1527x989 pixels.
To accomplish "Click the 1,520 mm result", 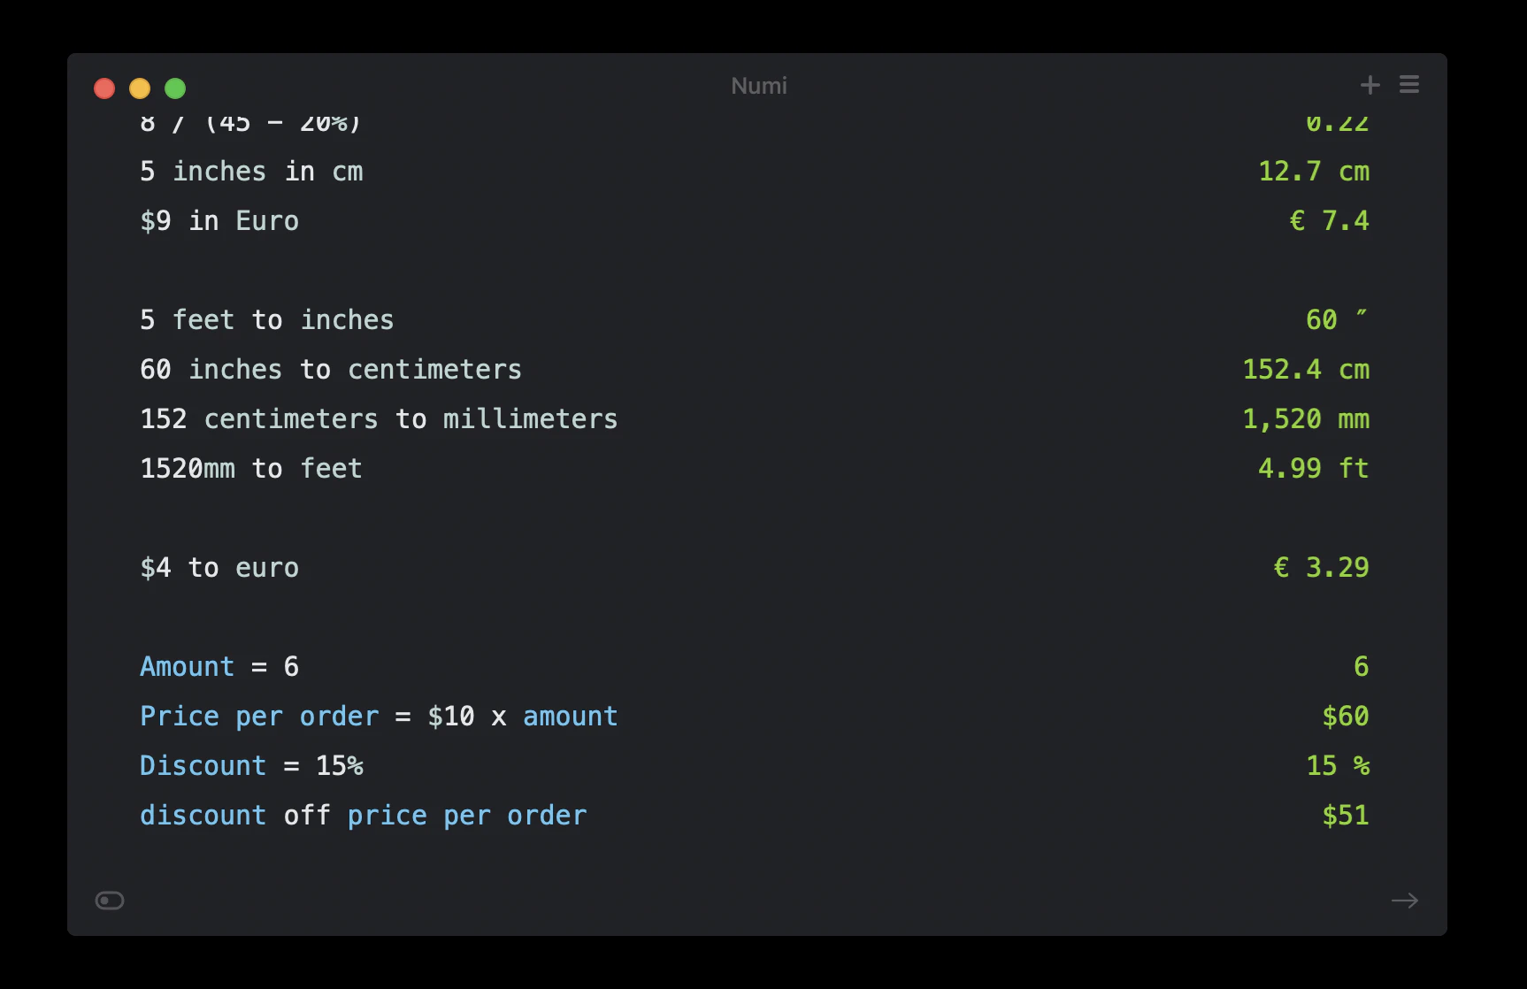I will point(1305,419).
